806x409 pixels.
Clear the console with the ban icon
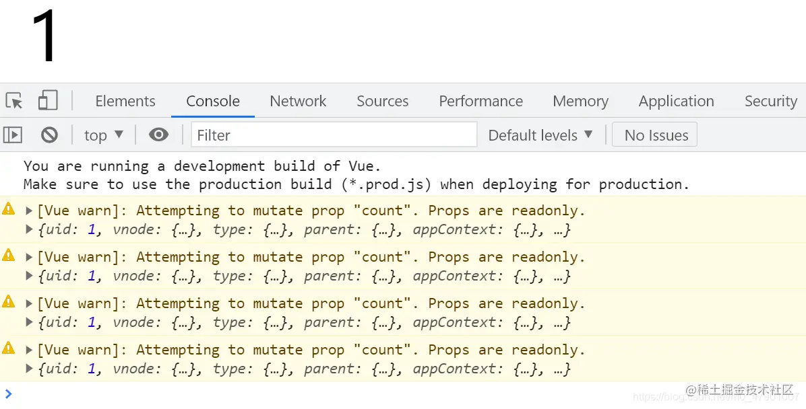click(x=49, y=135)
